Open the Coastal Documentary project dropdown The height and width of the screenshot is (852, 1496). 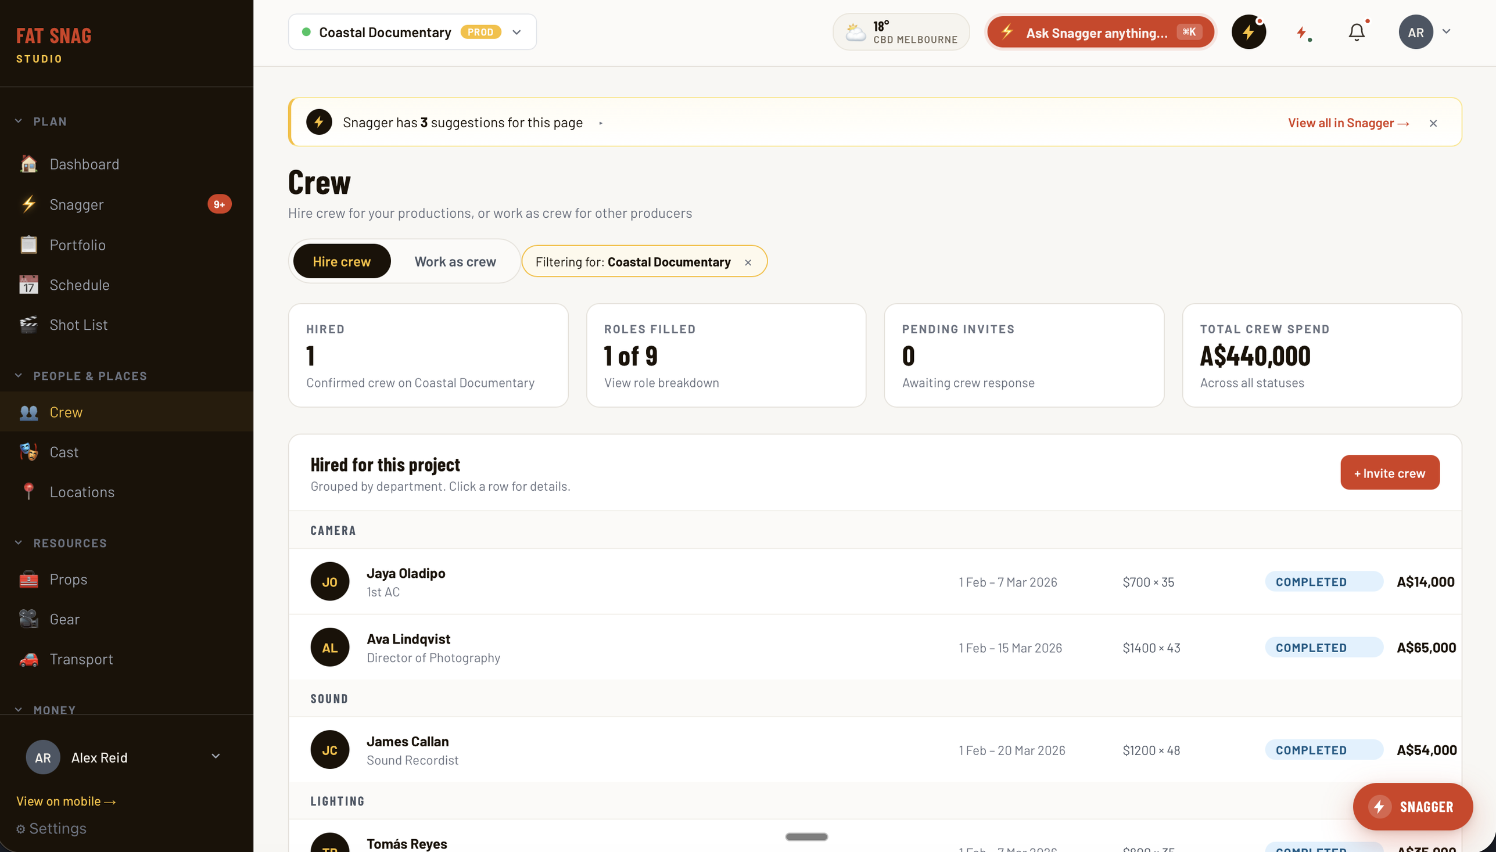412,32
